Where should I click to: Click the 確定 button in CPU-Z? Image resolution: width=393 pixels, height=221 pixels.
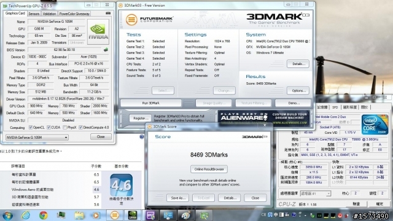[379, 204]
